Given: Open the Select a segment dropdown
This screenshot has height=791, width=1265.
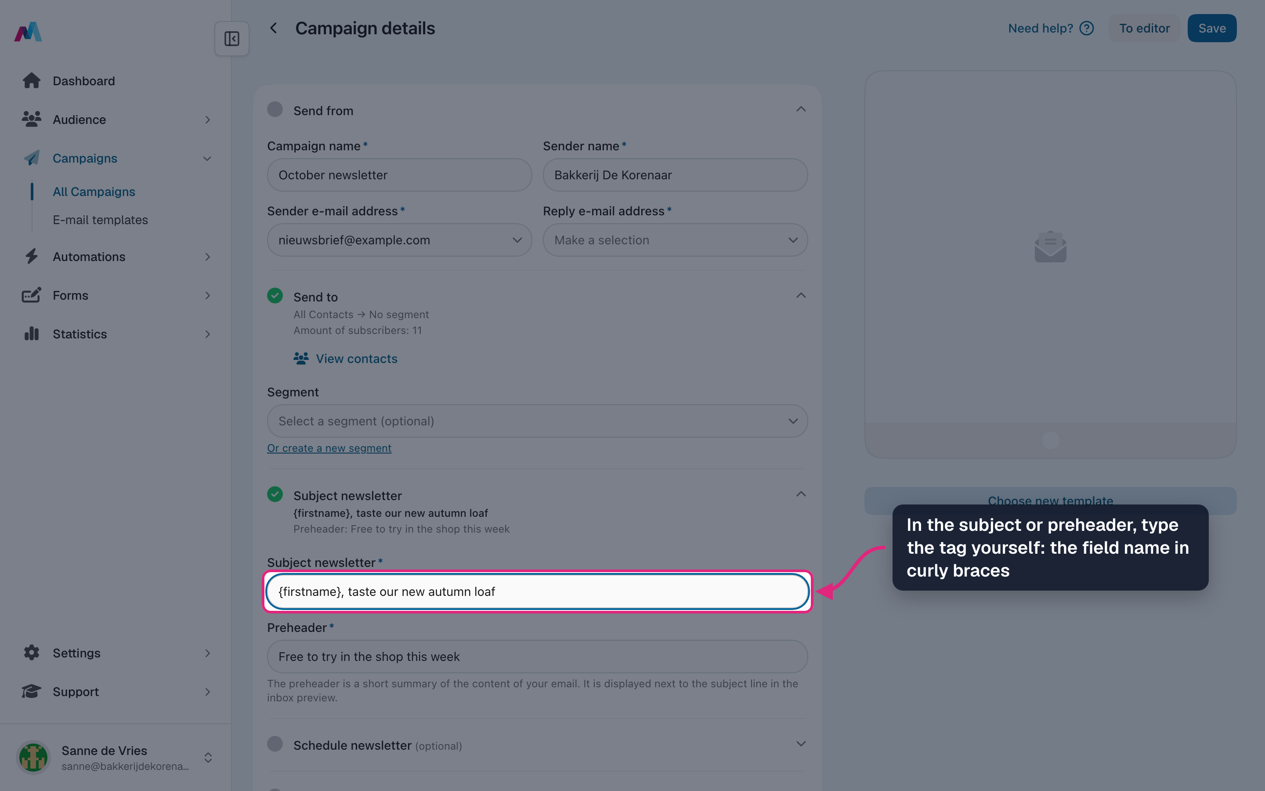Looking at the screenshot, I should (537, 421).
